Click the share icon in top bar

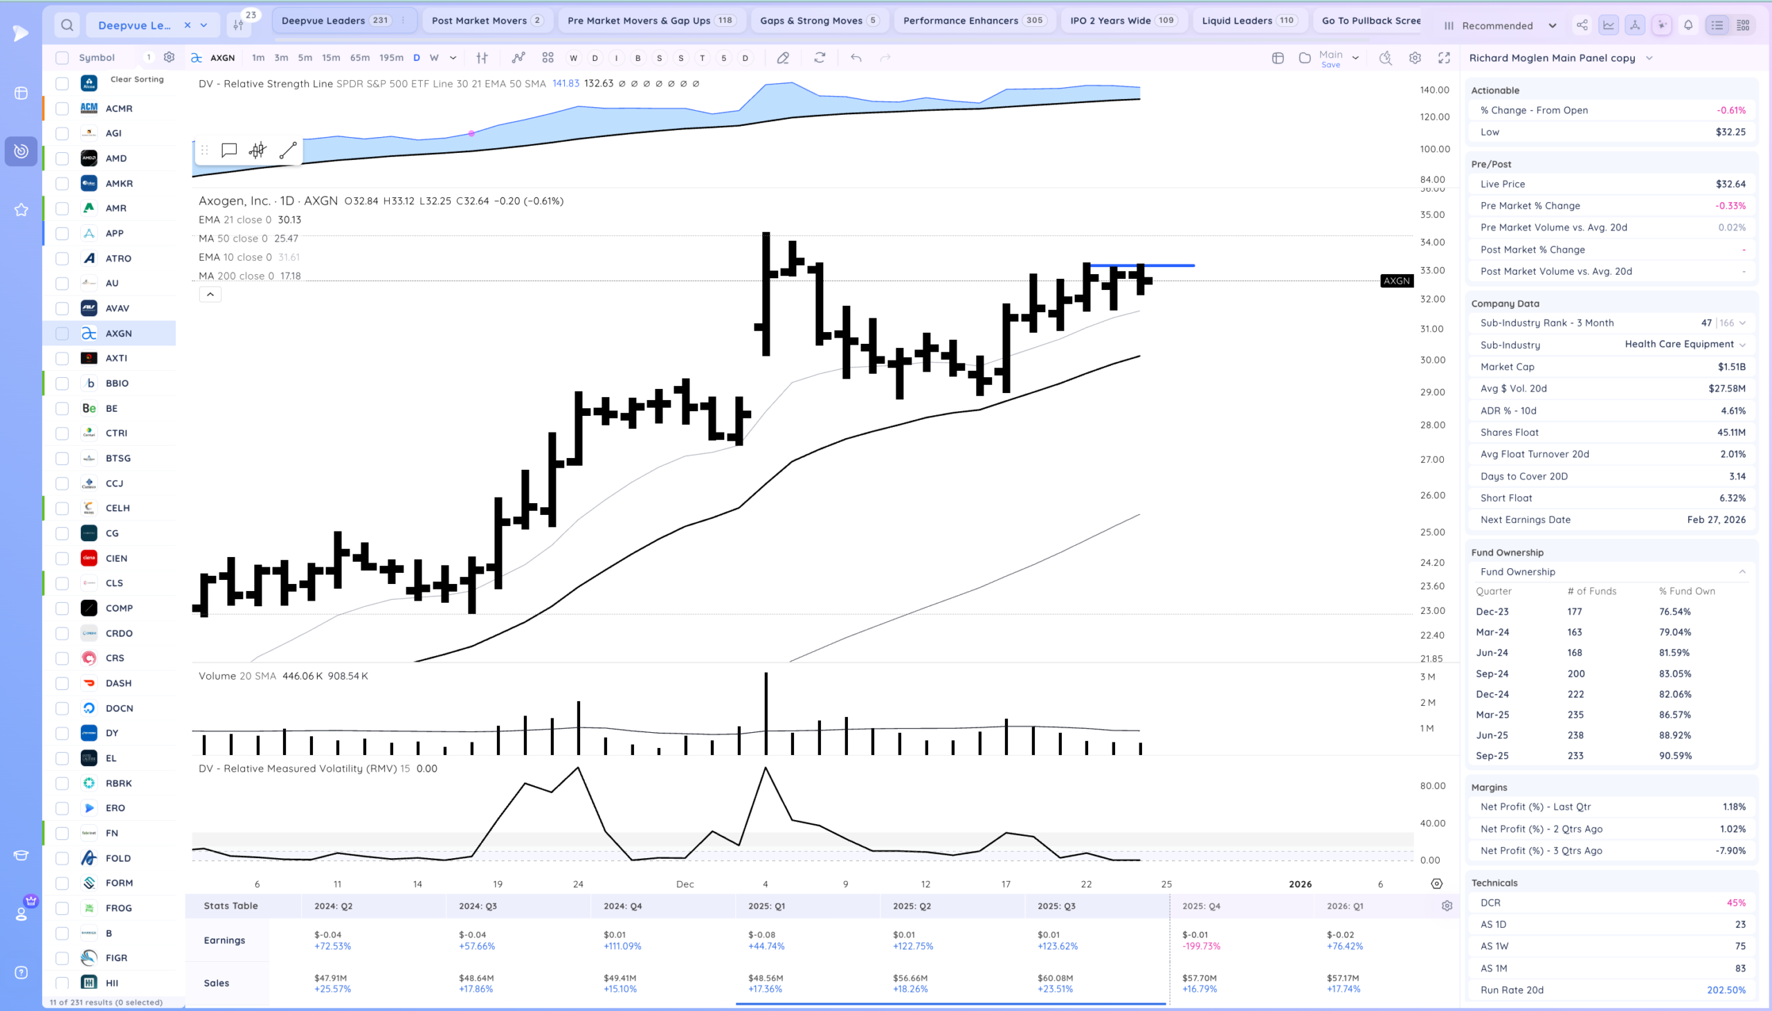pos(1582,25)
